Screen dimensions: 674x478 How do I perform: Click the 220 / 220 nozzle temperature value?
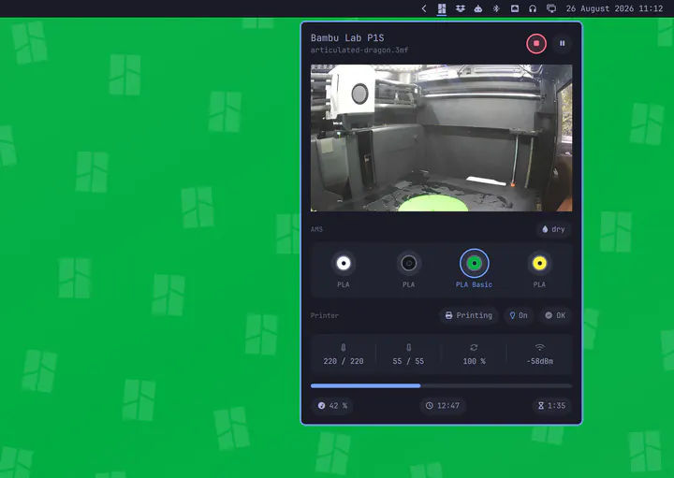(x=343, y=361)
